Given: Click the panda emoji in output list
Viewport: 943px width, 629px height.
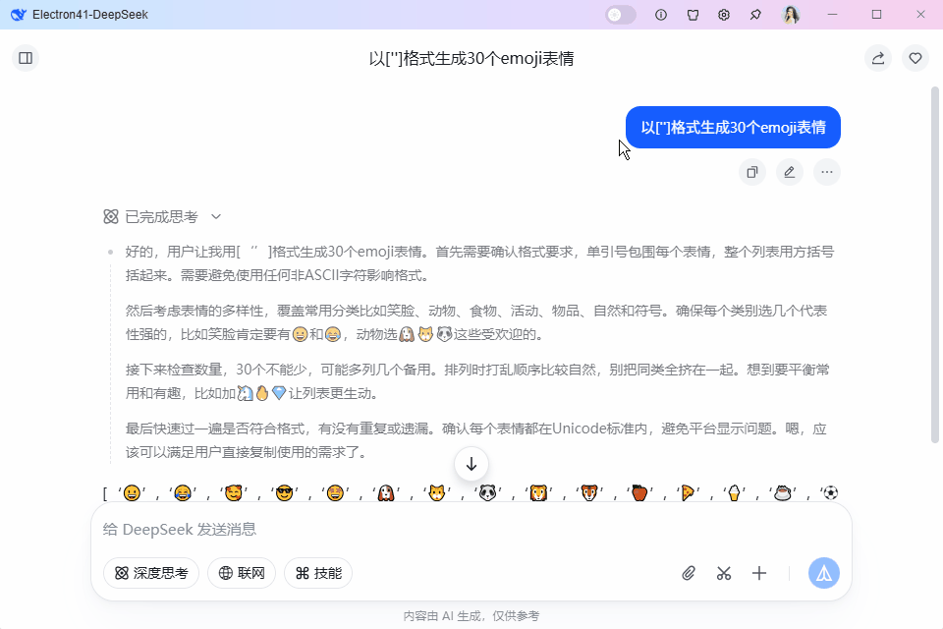Looking at the screenshot, I should (488, 493).
